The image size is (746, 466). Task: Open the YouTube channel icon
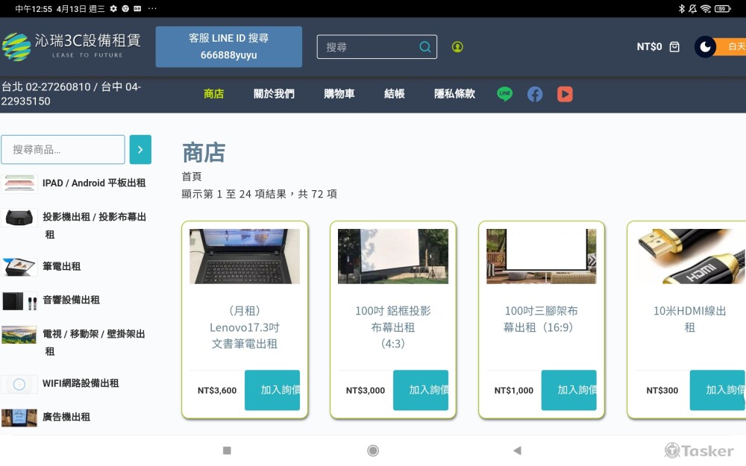click(x=565, y=94)
